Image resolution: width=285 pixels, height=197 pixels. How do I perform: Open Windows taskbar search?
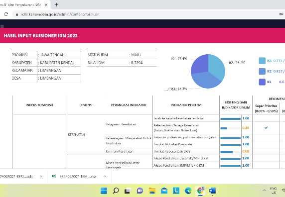click(116, 191)
